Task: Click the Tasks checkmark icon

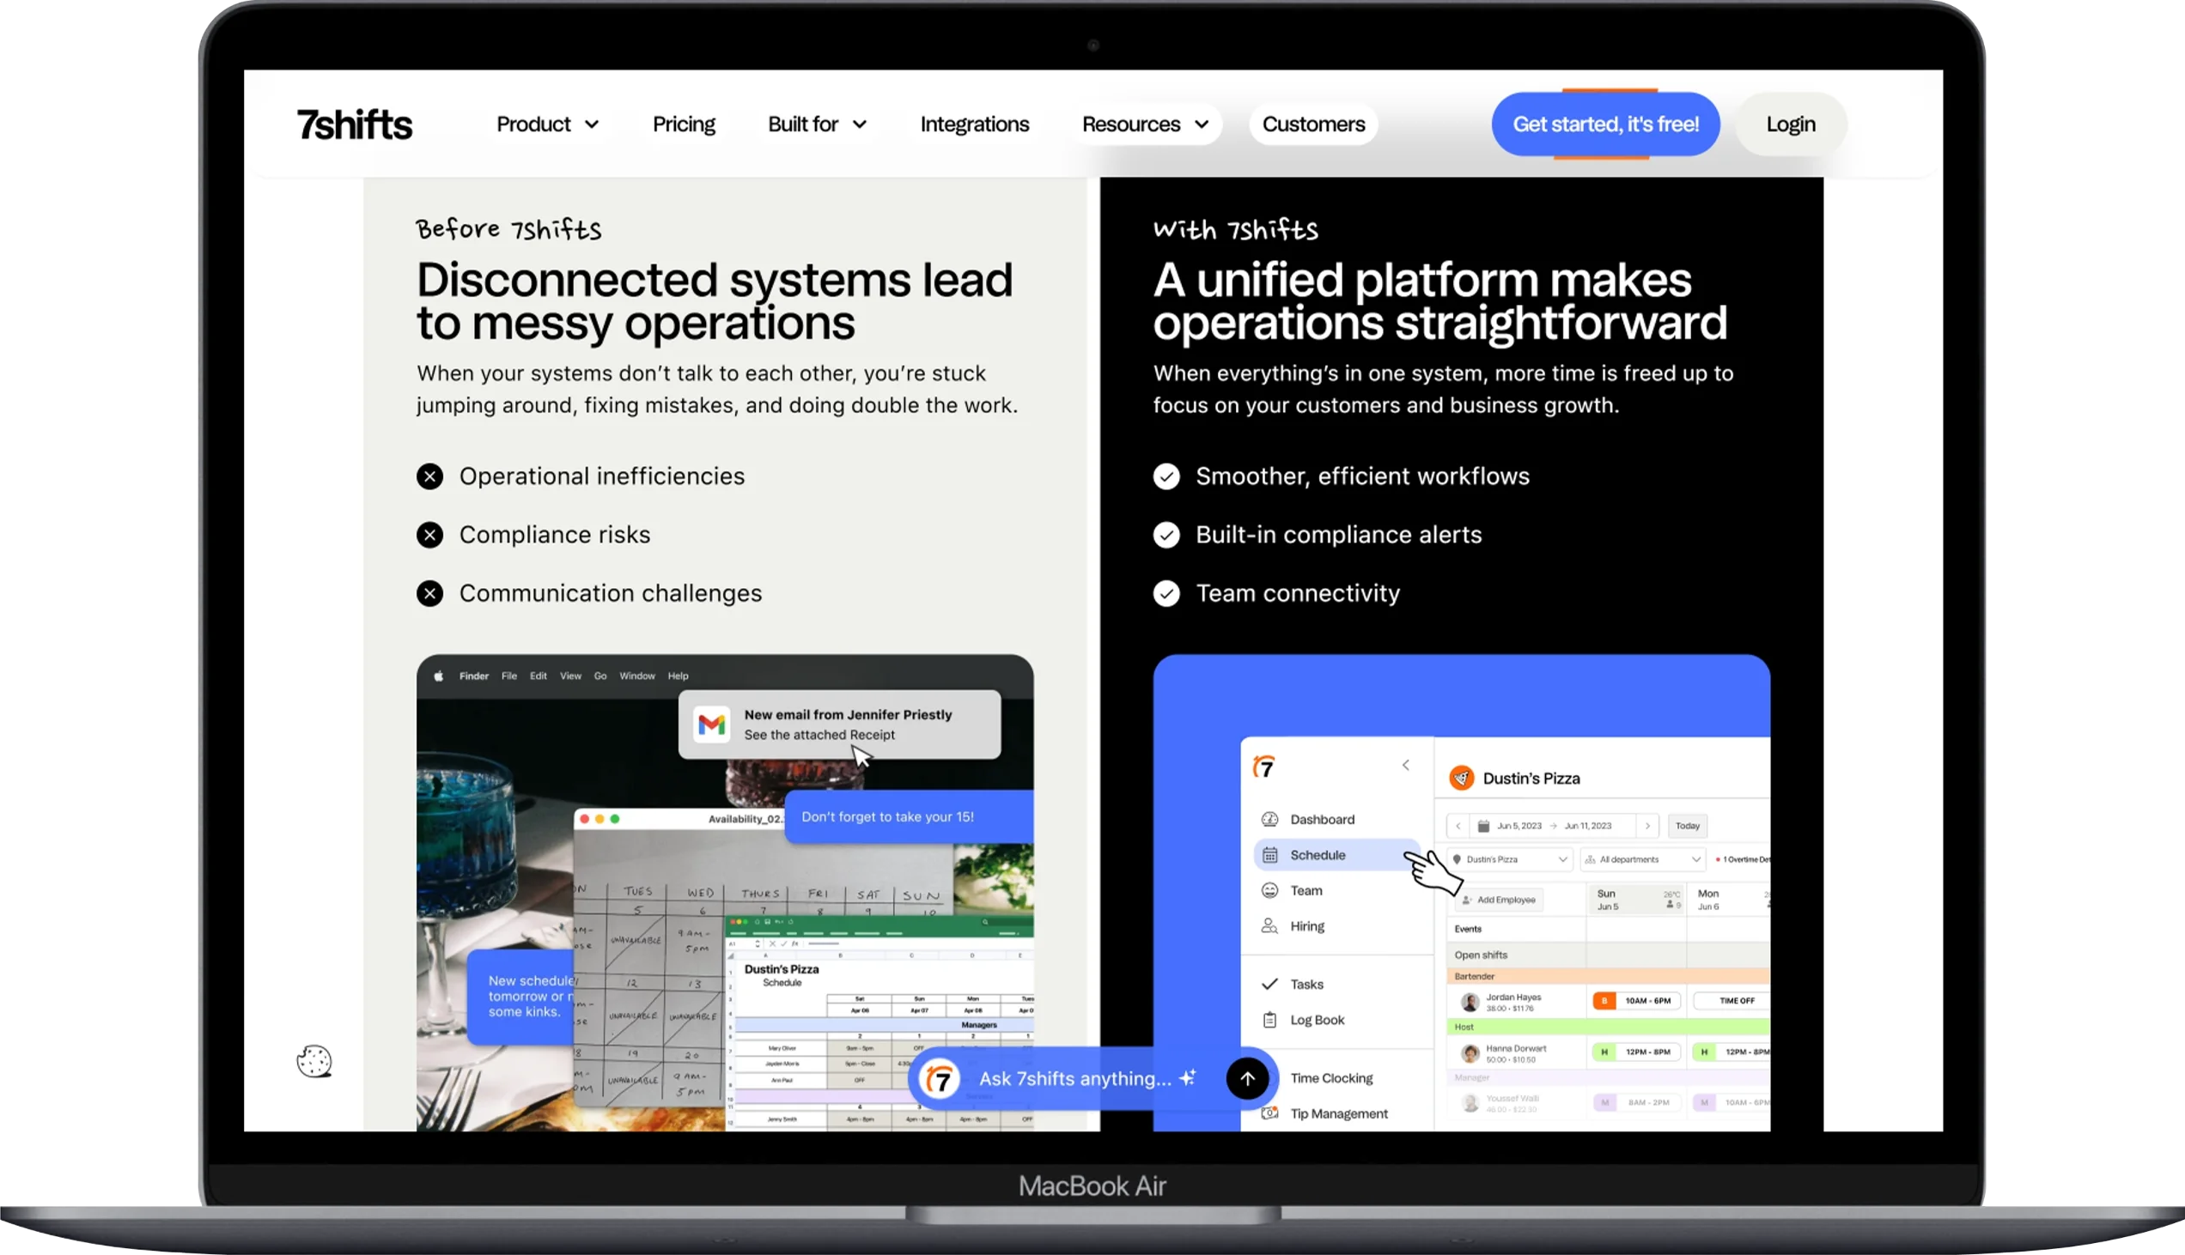Action: pos(1269,984)
